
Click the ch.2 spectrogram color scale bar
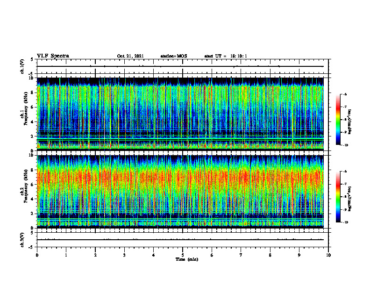(x=338, y=197)
